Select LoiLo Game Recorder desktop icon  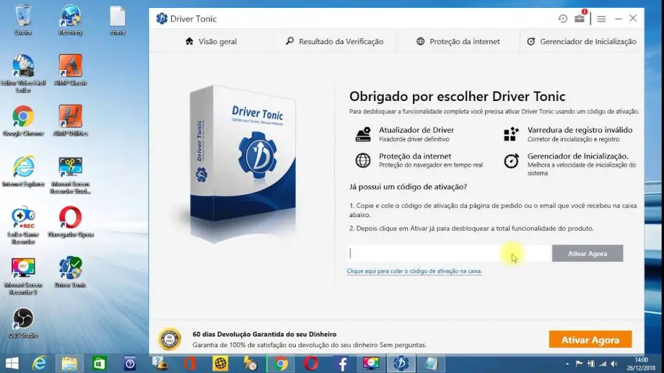[x=23, y=225]
